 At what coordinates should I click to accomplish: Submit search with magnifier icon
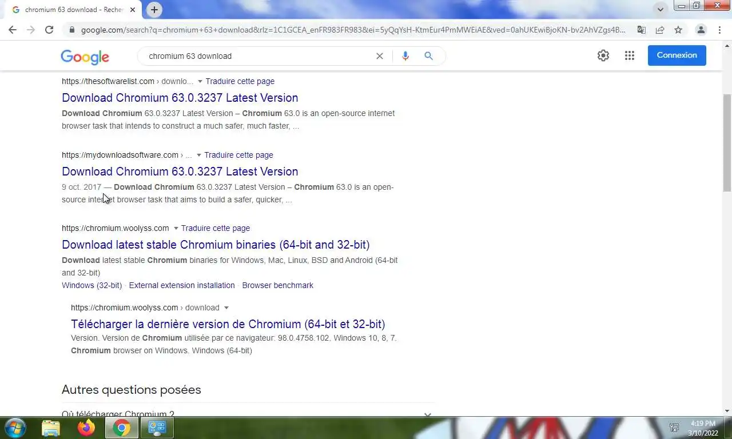(x=428, y=56)
